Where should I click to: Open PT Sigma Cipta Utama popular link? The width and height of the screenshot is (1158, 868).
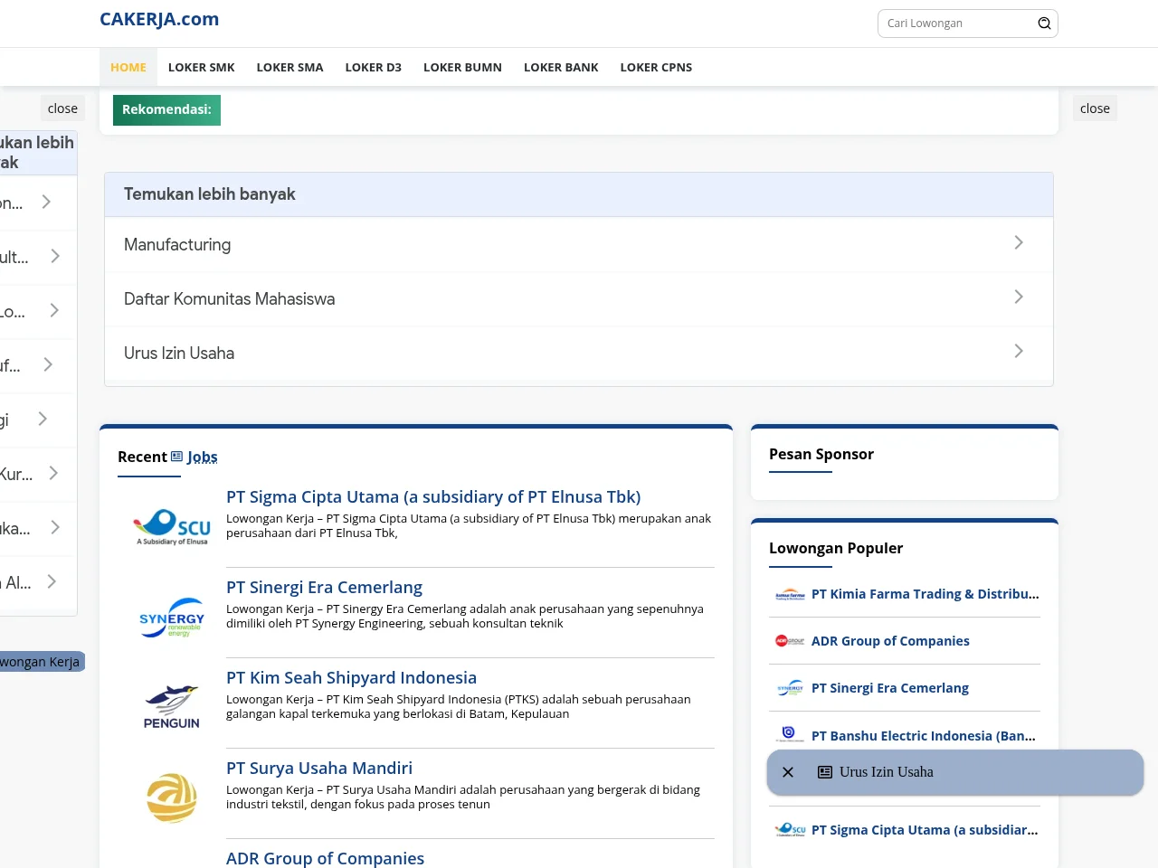pos(925,830)
